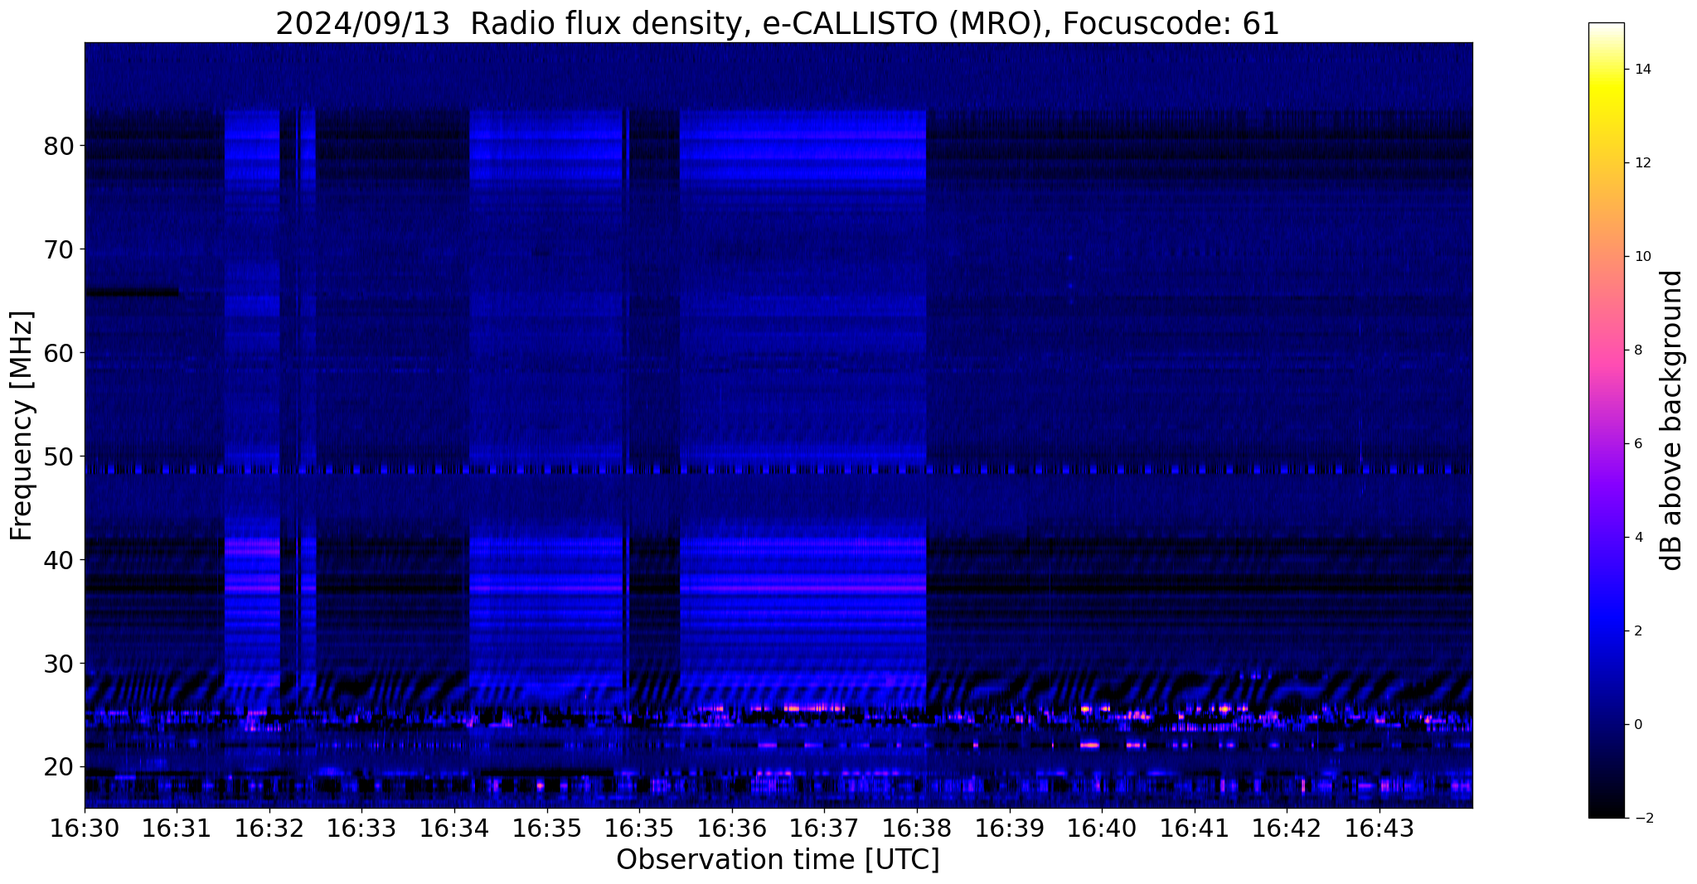Click the spectrogram plot area
This screenshot has width=1697, height=884.
point(778,425)
